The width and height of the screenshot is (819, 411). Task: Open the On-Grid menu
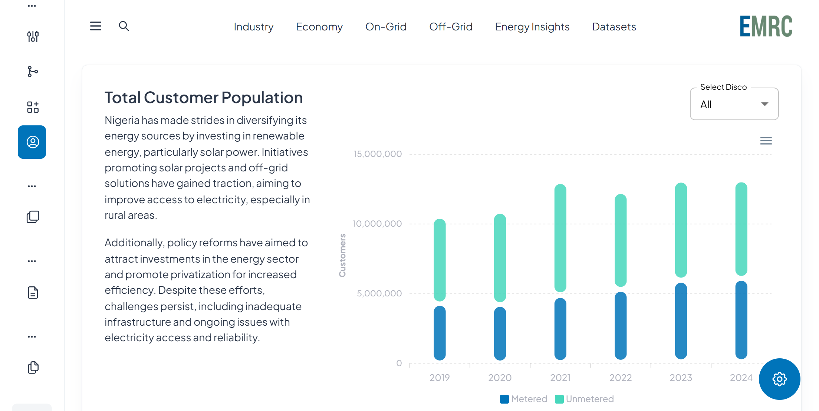pyautogui.click(x=386, y=27)
